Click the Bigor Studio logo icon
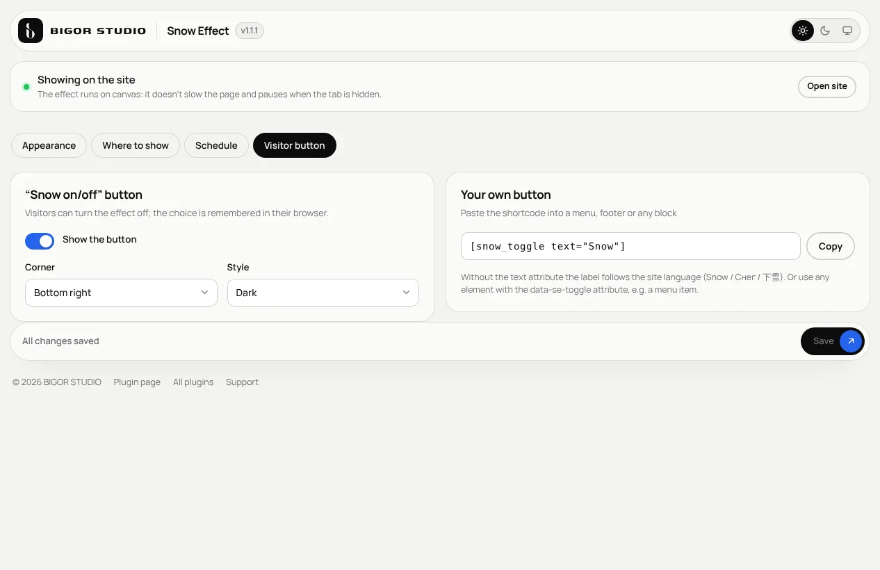Image resolution: width=880 pixels, height=570 pixels. [x=31, y=31]
